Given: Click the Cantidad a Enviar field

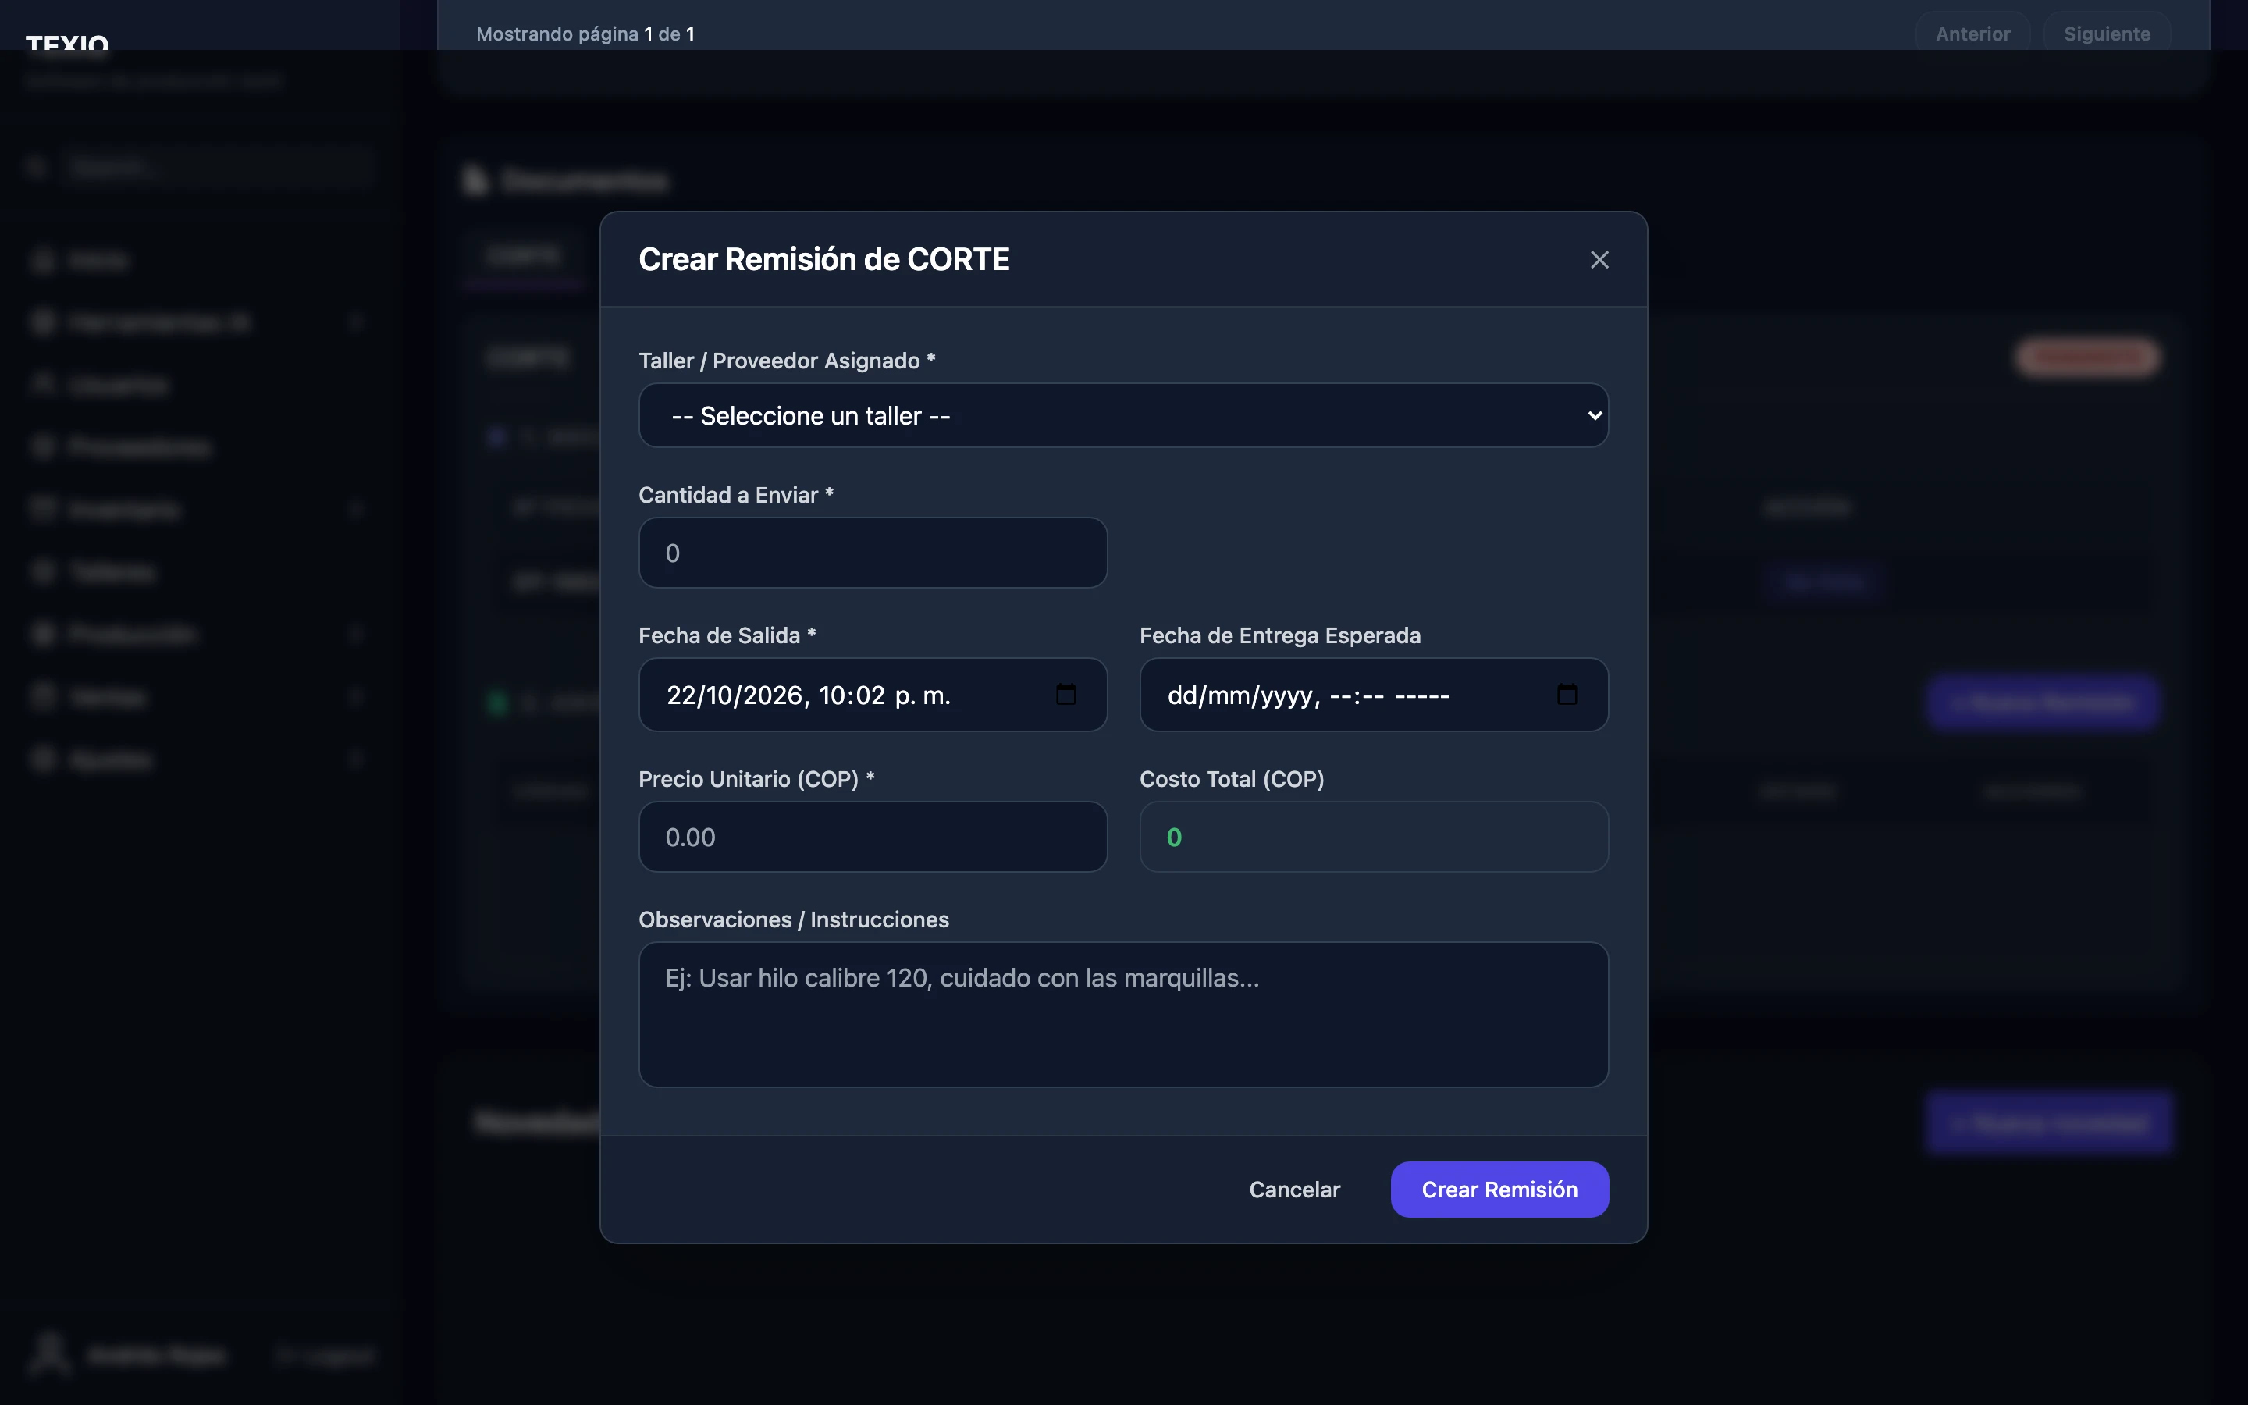Looking at the screenshot, I should [872, 553].
